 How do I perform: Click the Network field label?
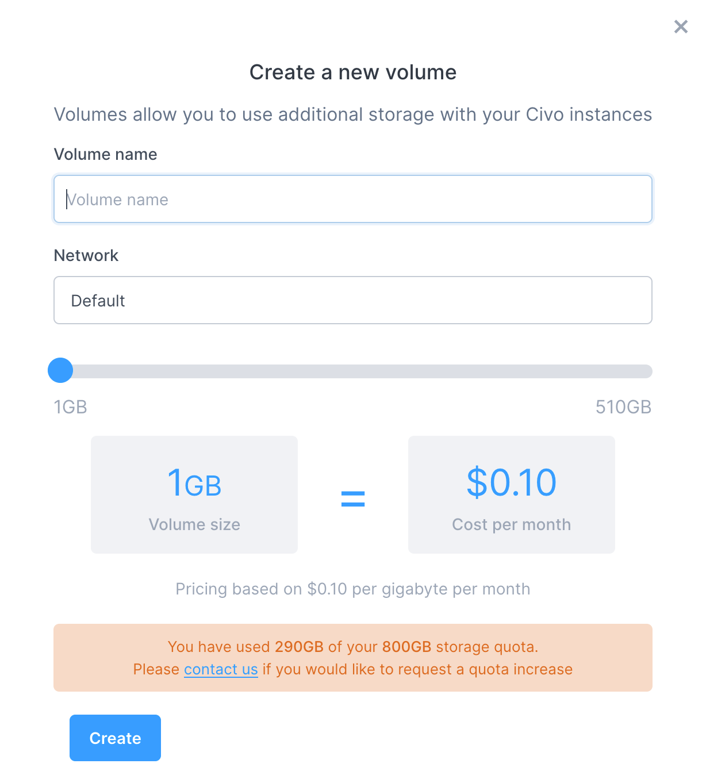point(86,256)
